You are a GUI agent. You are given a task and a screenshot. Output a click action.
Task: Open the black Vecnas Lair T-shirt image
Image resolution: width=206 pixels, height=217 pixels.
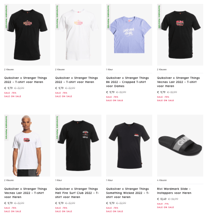[180, 35]
